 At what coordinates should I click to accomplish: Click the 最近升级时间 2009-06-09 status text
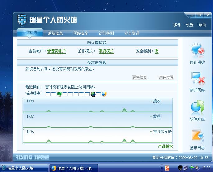(x=180, y=158)
